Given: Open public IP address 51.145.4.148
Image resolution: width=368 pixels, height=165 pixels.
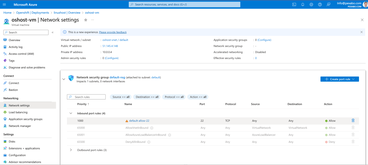Looking at the screenshot, I should pyautogui.click(x=110, y=46).
